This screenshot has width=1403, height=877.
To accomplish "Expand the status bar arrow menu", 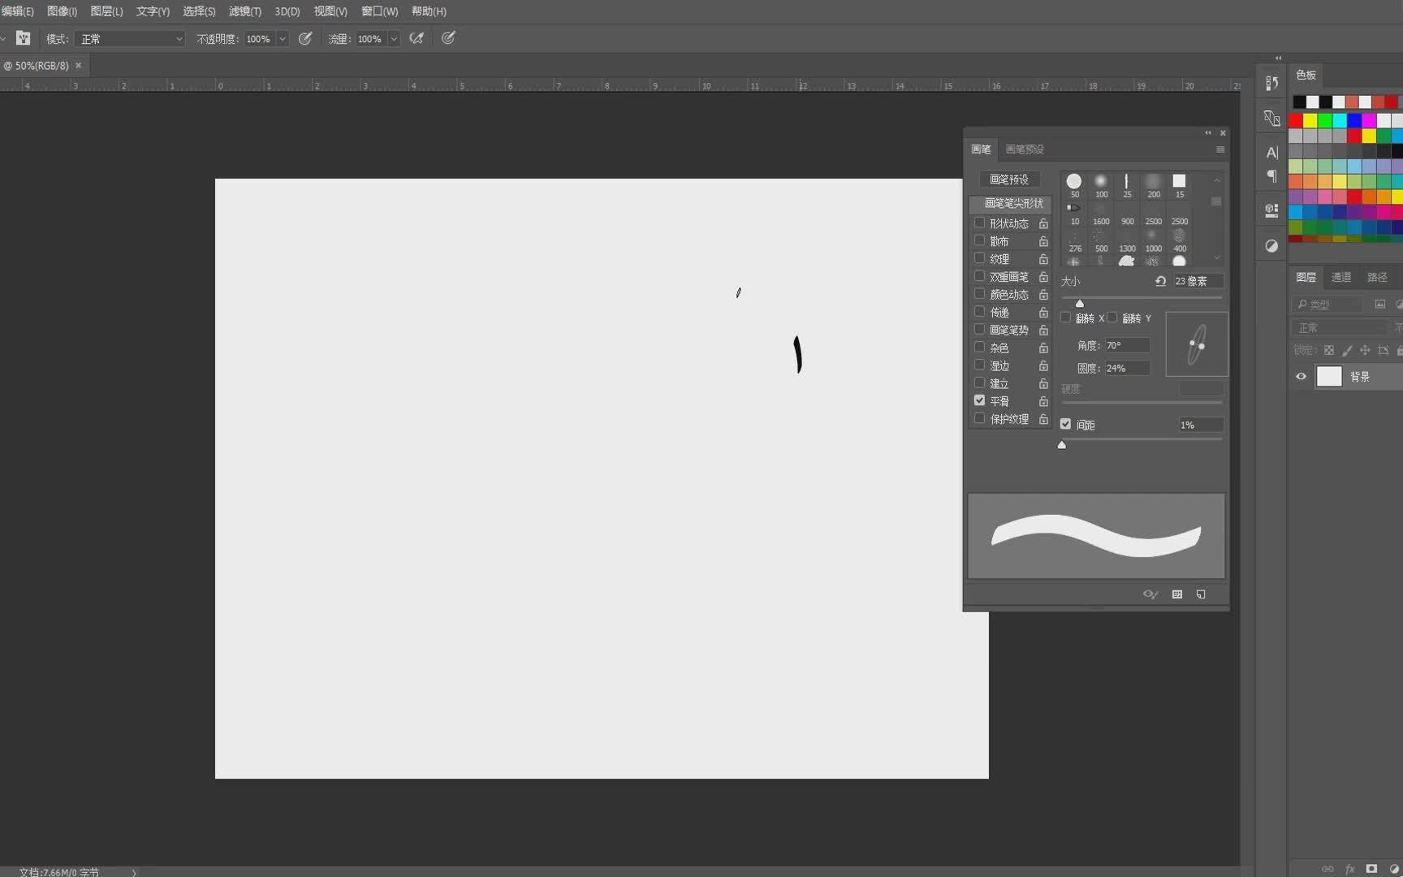I will [134, 872].
